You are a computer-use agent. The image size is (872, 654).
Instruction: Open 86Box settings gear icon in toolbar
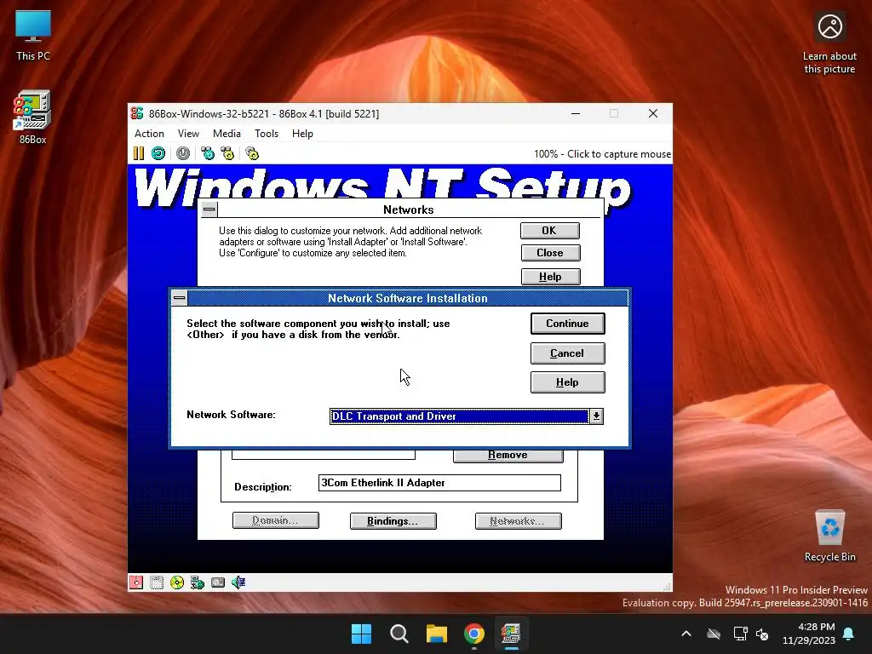click(252, 153)
